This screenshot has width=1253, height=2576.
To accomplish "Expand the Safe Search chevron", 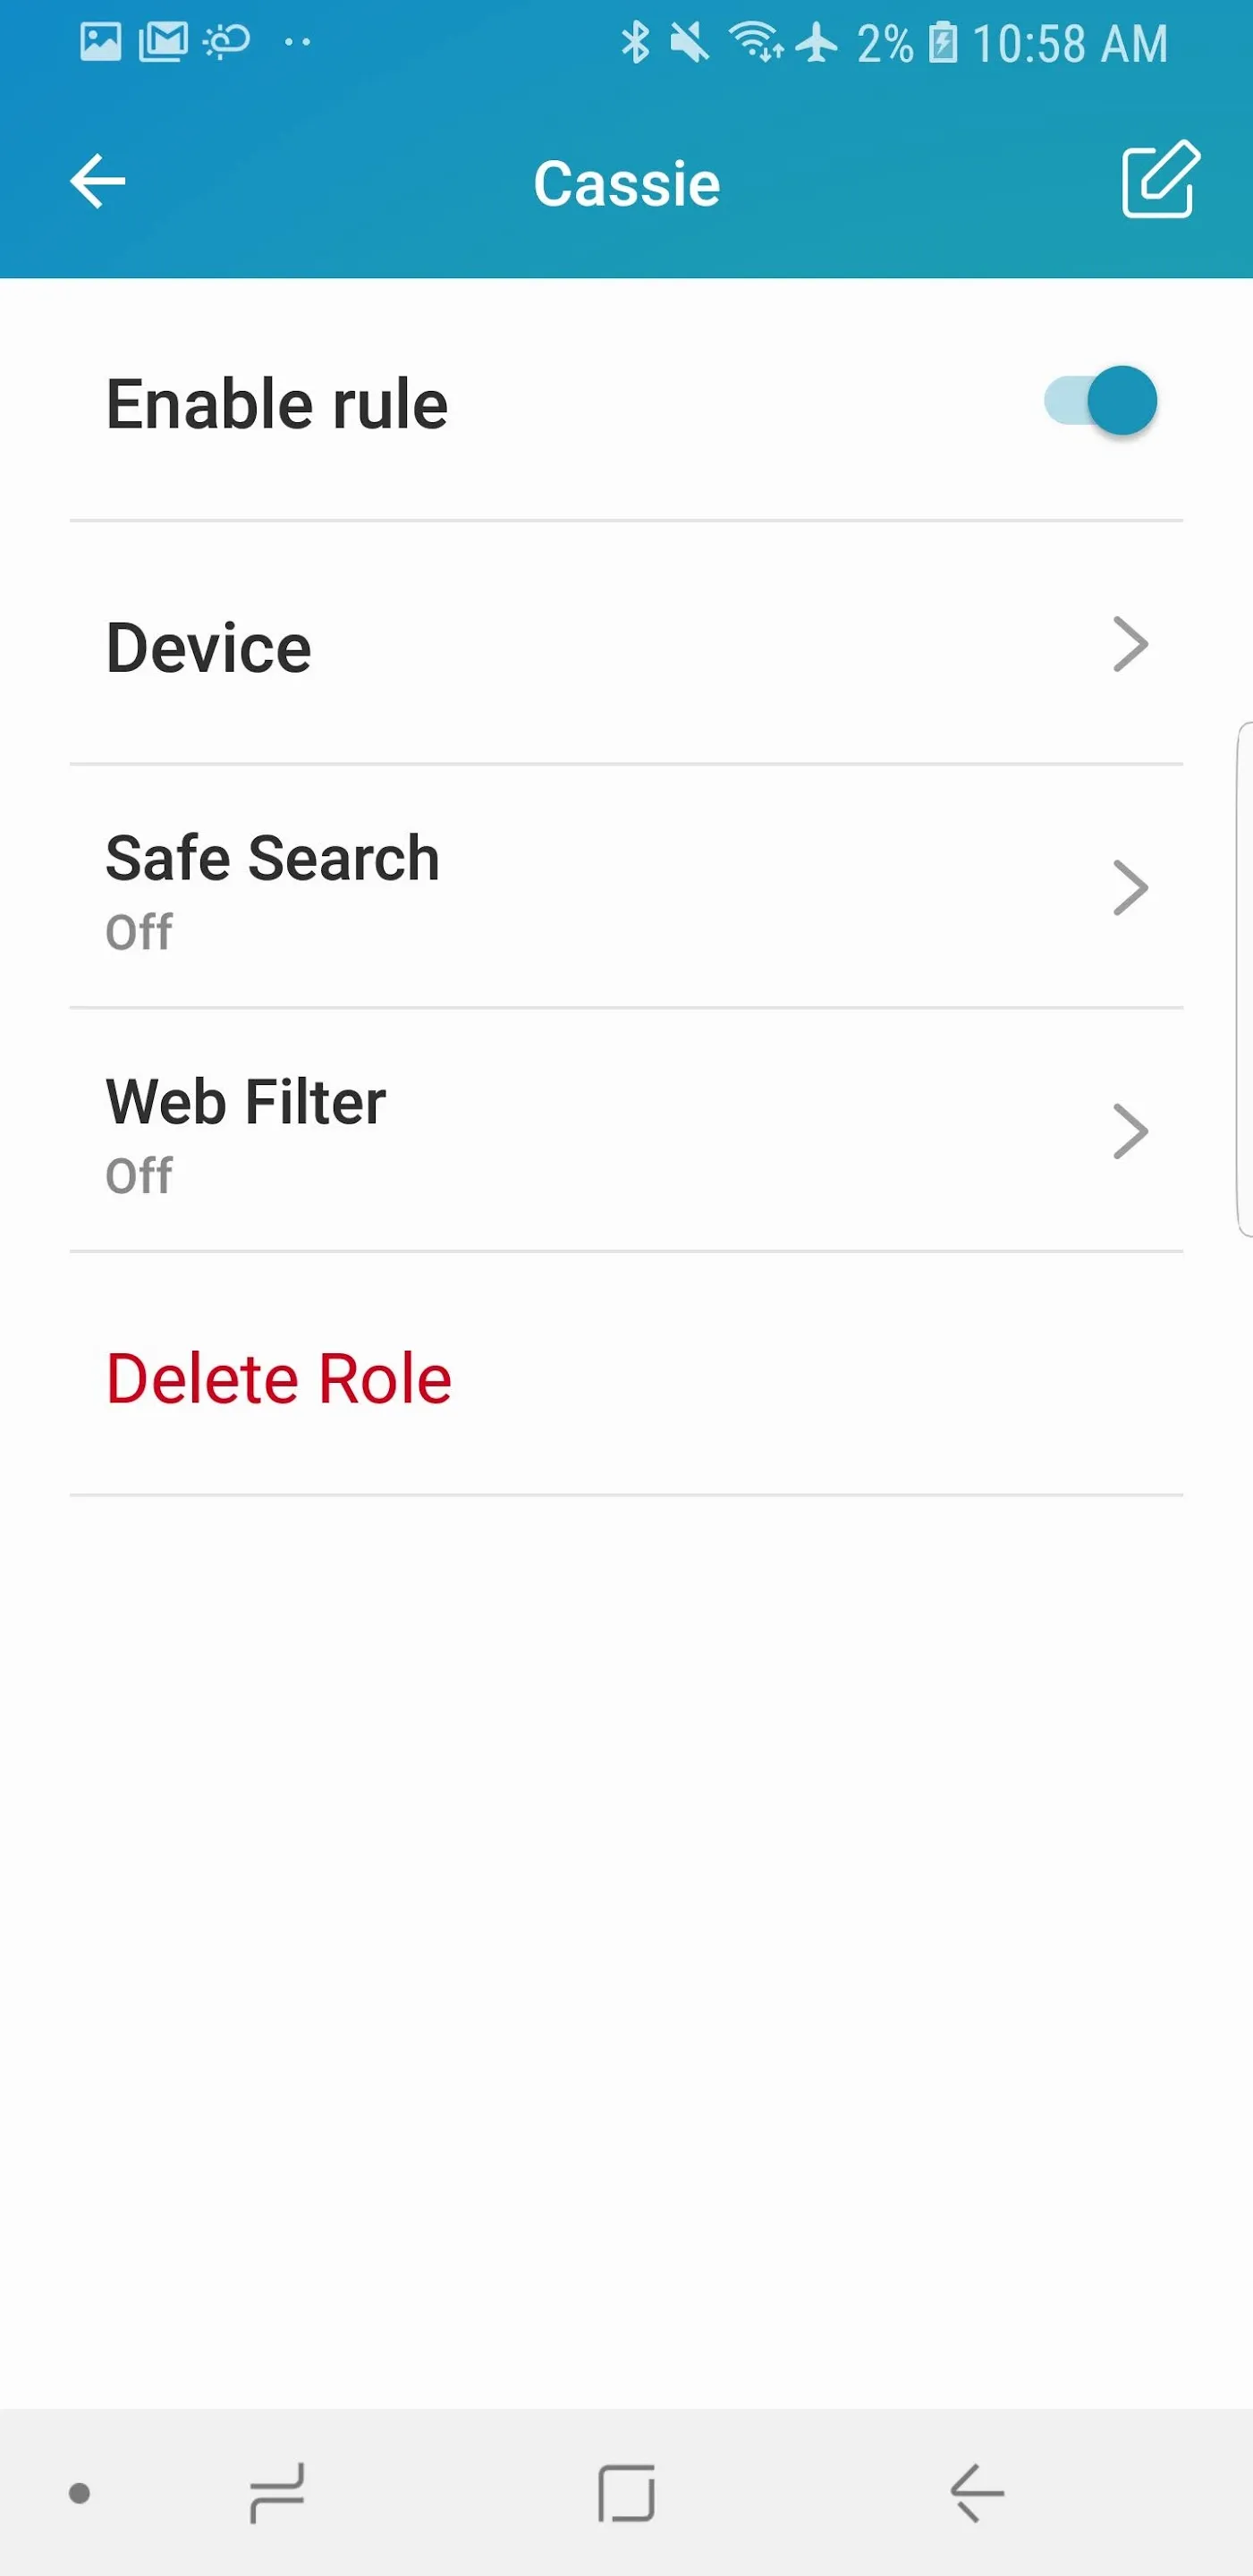I will pyautogui.click(x=1130, y=888).
